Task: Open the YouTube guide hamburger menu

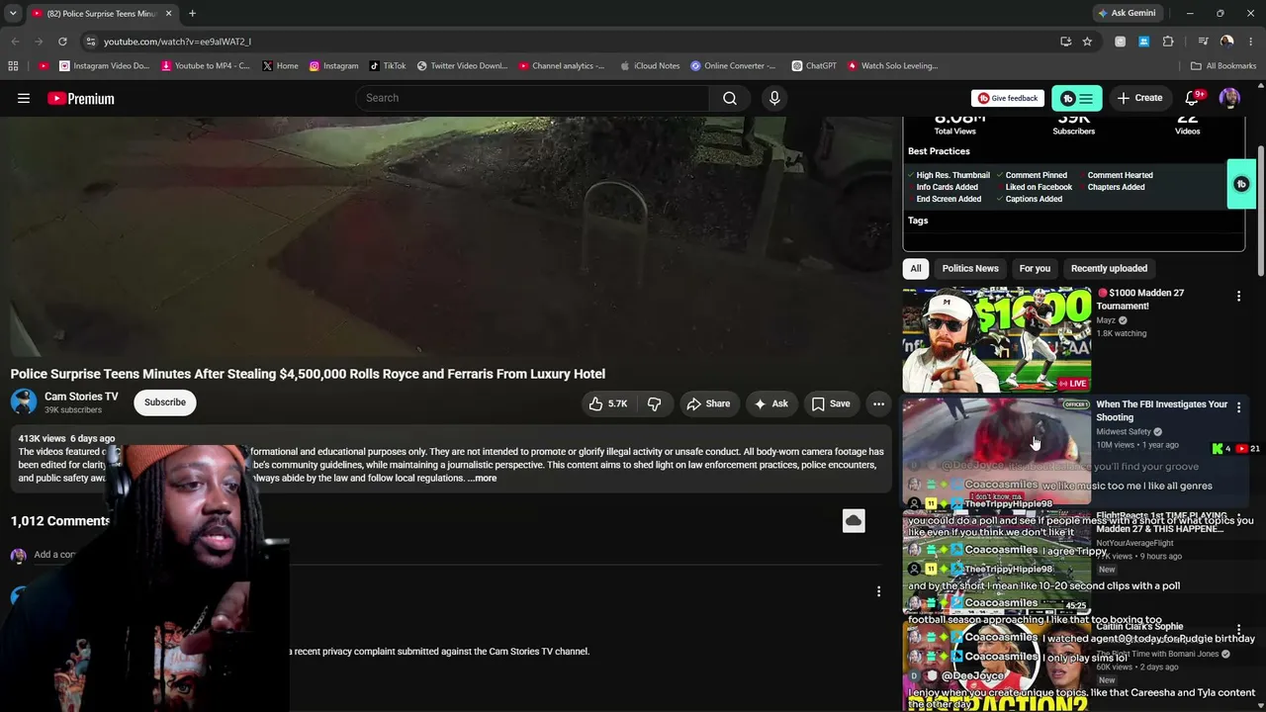Action: coord(24,98)
